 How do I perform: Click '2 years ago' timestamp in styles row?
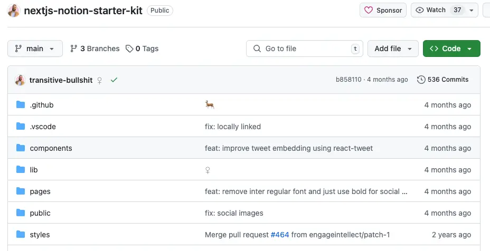(x=451, y=235)
